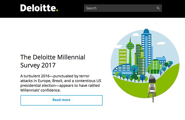Click the white cloud beside the blue skyscraper

pyautogui.click(x=136, y=34)
